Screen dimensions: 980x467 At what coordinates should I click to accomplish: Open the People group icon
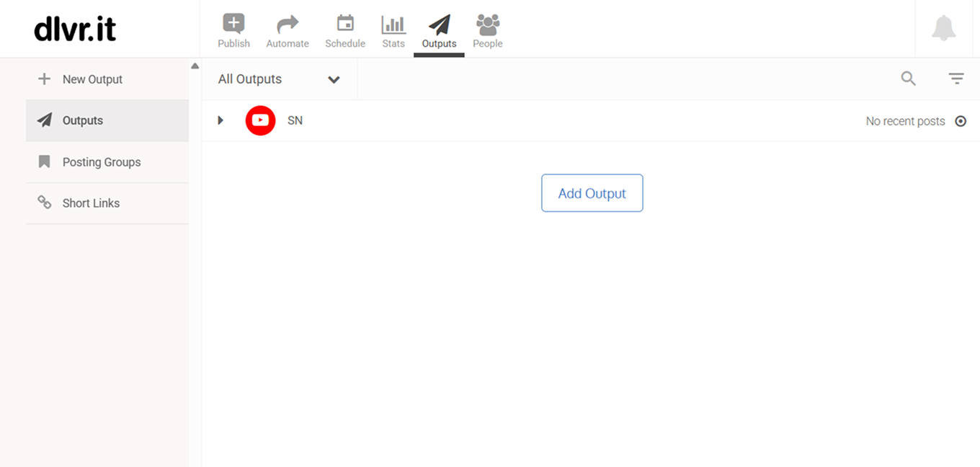pyautogui.click(x=488, y=25)
